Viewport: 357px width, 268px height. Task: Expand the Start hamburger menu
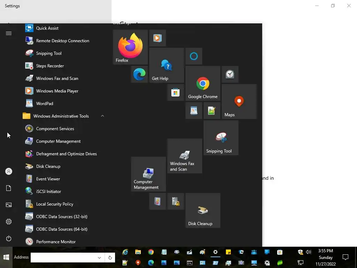point(9,33)
